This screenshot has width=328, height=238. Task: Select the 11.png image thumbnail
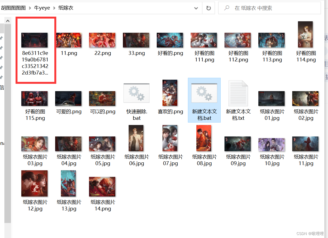(68, 40)
